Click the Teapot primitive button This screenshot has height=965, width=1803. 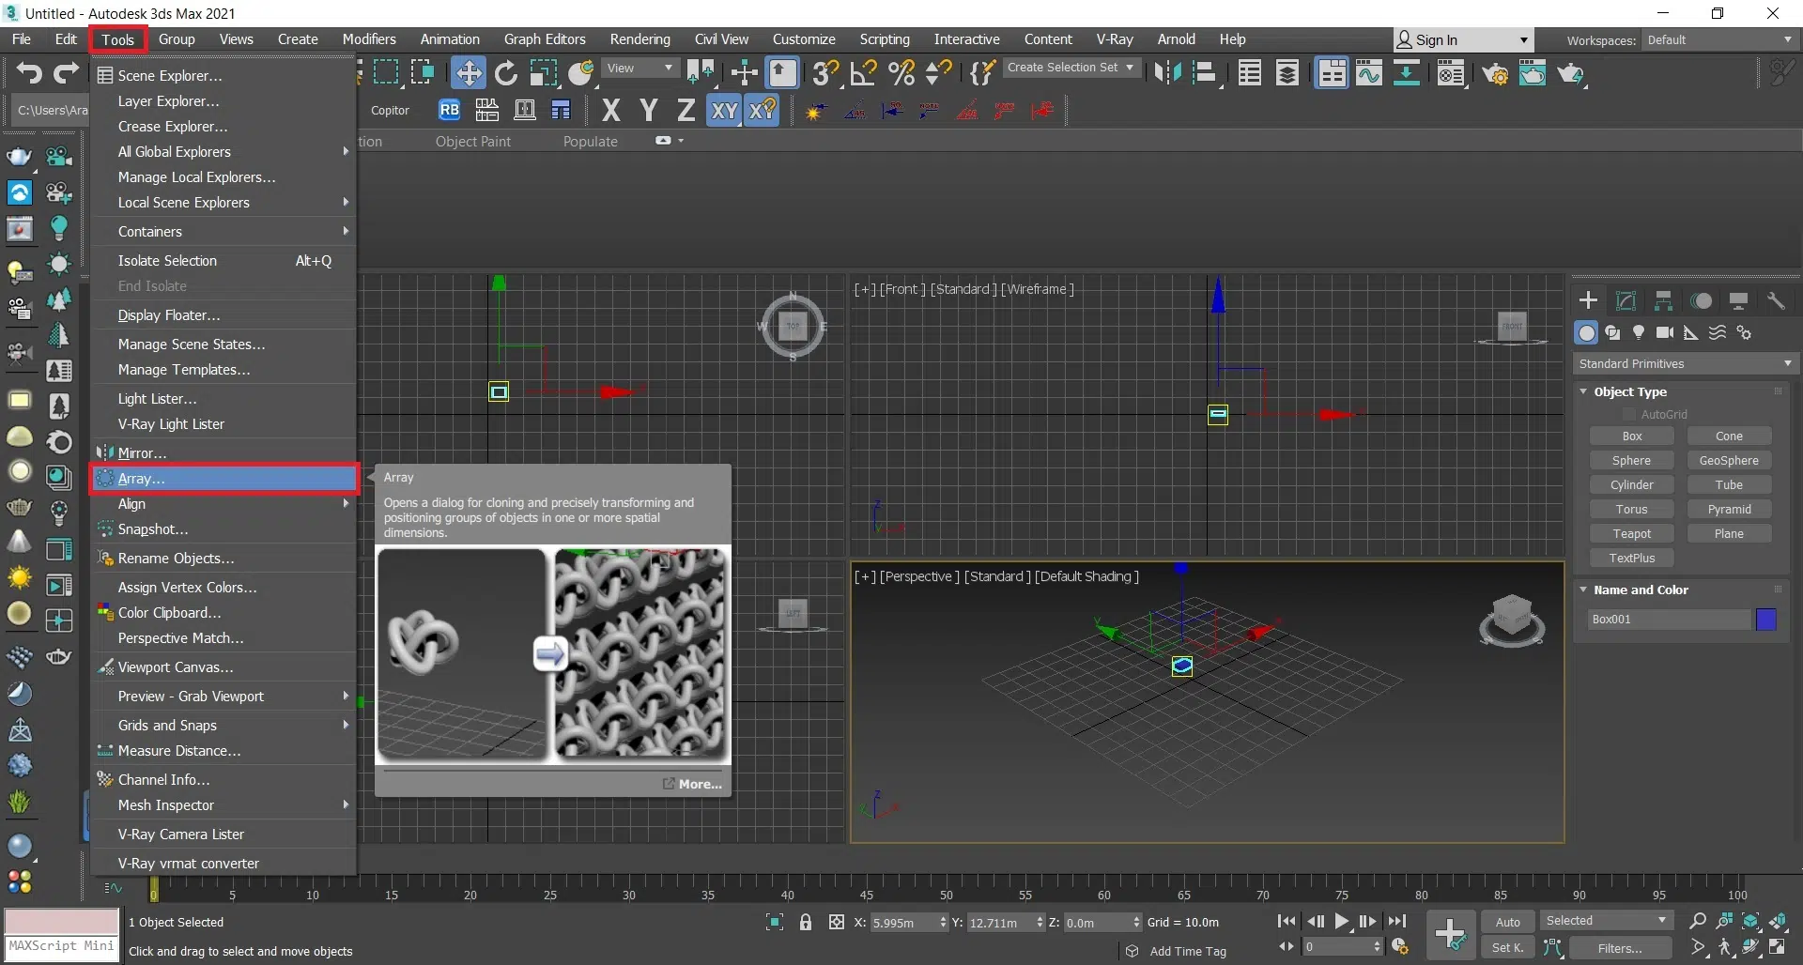point(1631,534)
